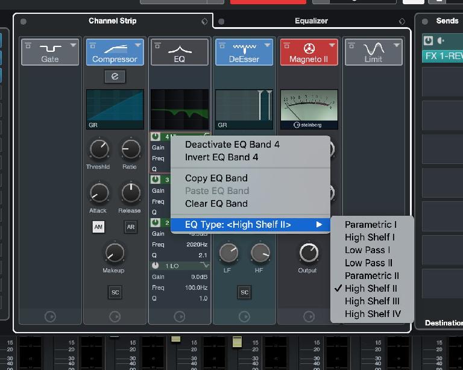The height and width of the screenshot is (370, 463).
Task: Click the Compressor GR display
Action: [x=115, y=110]
